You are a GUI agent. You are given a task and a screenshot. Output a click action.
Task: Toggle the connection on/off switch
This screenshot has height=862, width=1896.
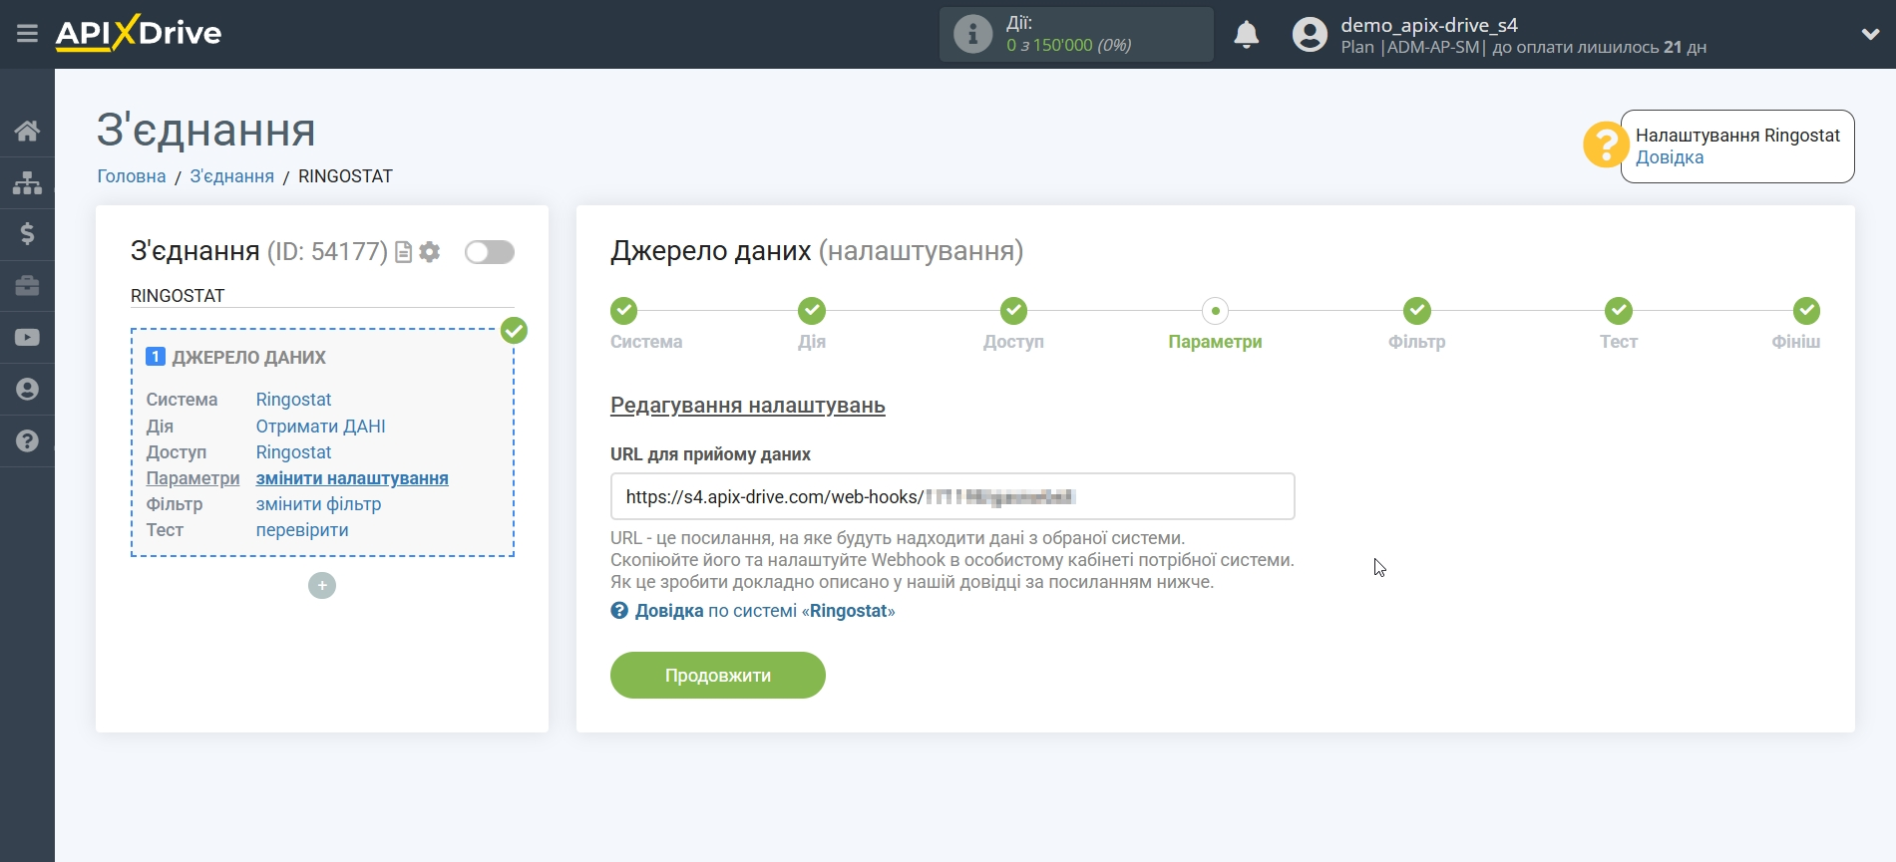pyautogui.click(x=490, y=252)
